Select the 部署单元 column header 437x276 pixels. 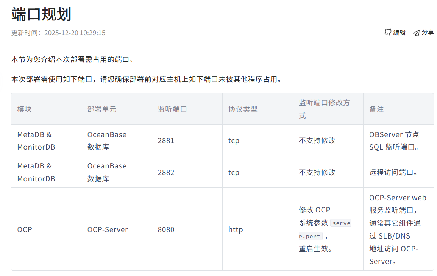pos(102,109)
